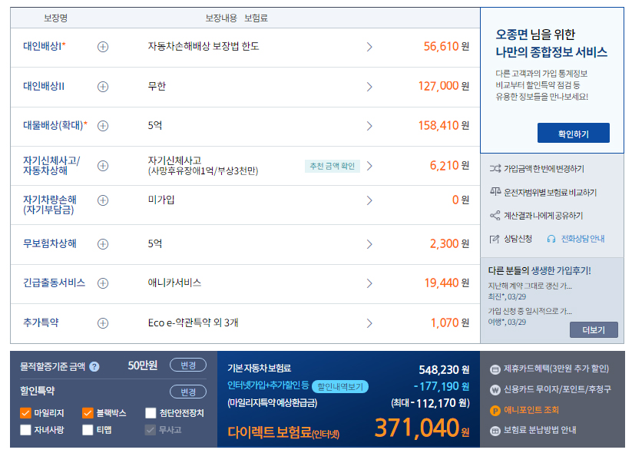The height and width of the screenshot is (453, 632).
Task: Open 대물배상 5억 options chevron
Action: click(369, 126)
